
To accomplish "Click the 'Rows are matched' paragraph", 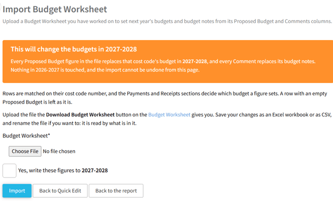I will [165, 98].
